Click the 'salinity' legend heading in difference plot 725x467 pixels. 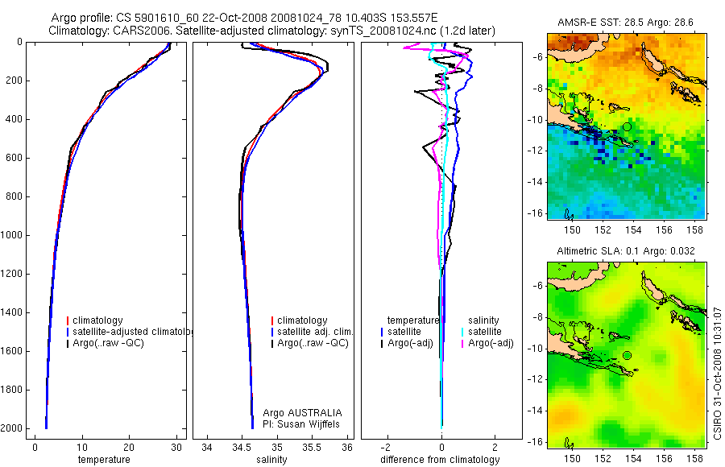[483, 320]
